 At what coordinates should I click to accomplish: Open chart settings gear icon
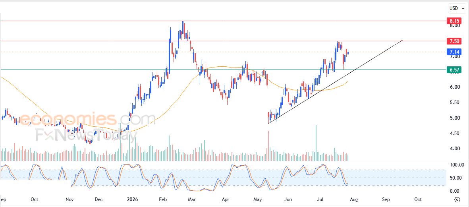tap(457, 199)
